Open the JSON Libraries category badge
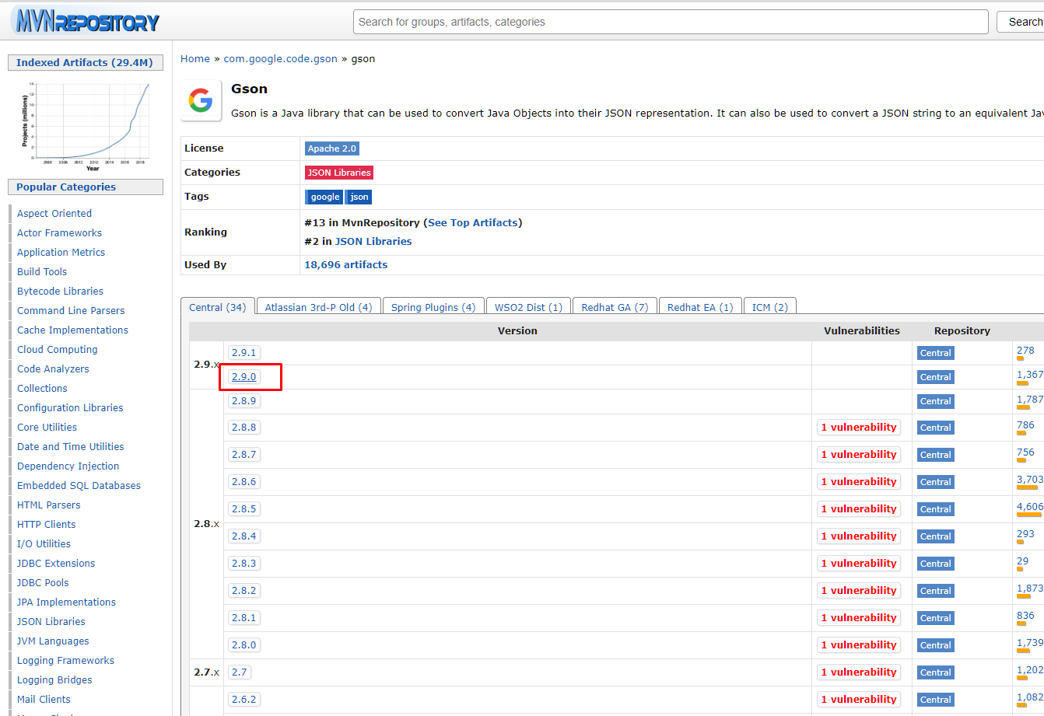This screenshot has width=1044, height=716. [339, 173]
